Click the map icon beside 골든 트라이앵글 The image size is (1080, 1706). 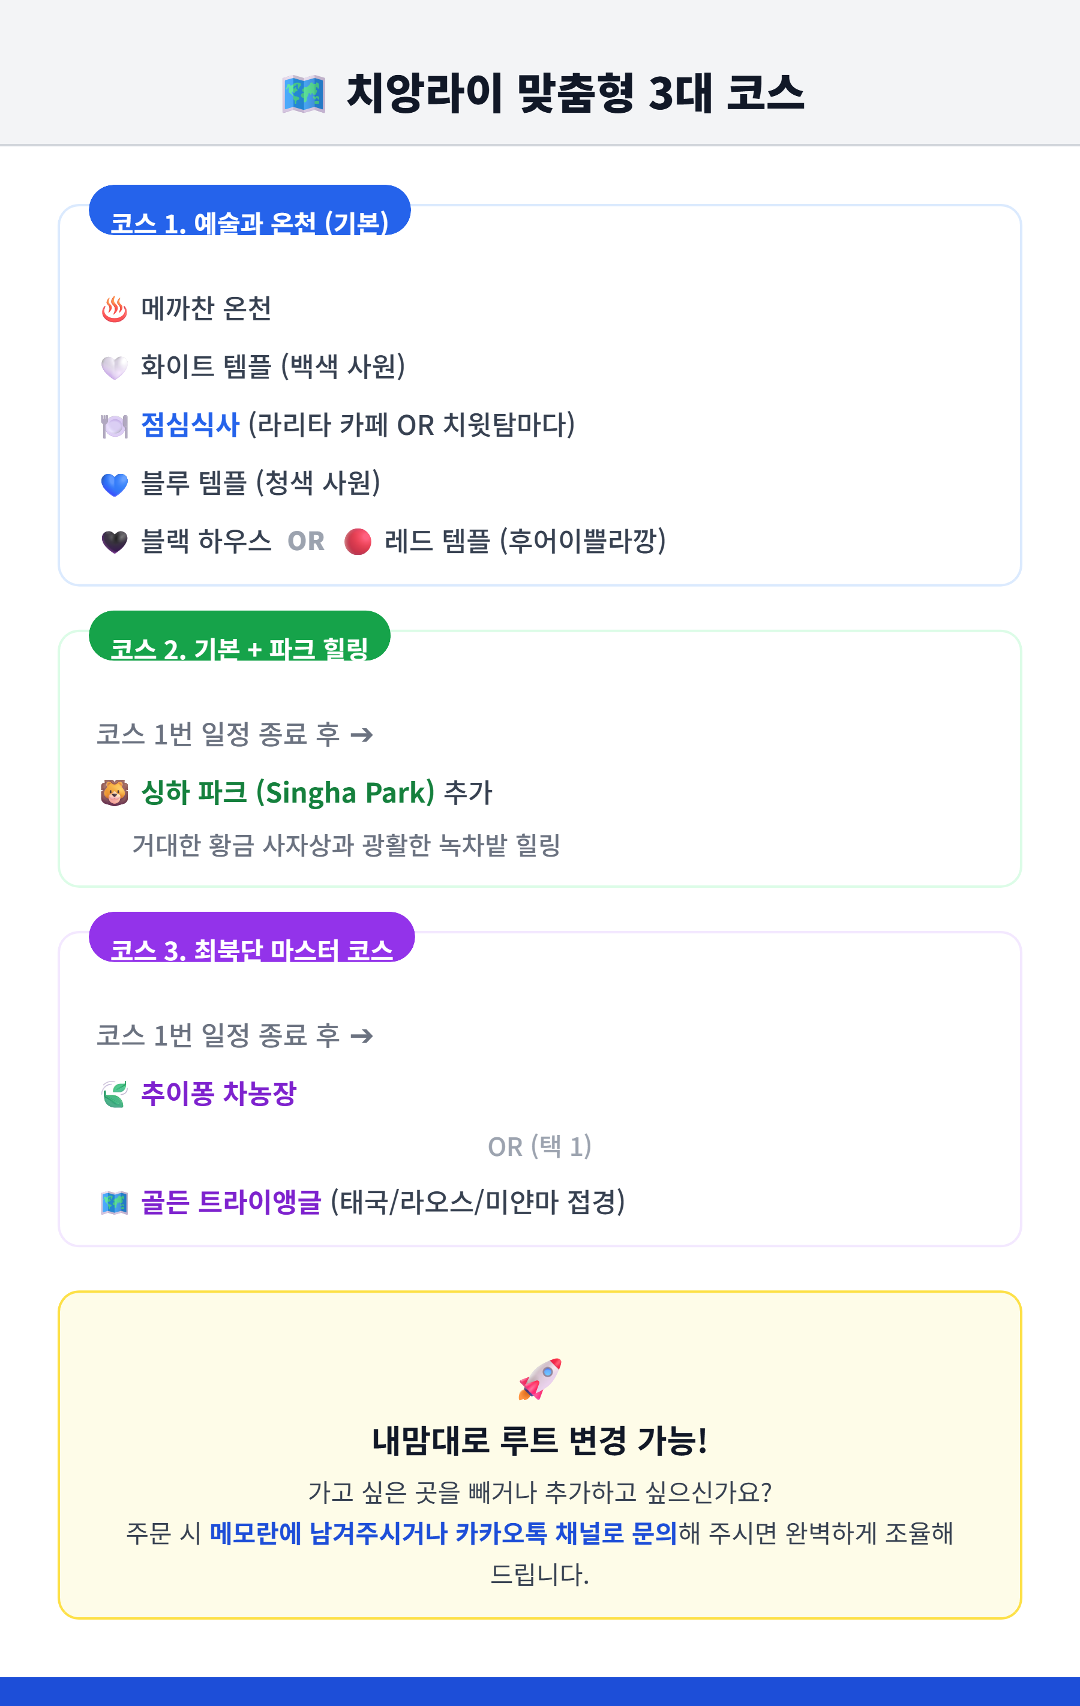point(114,1203)
